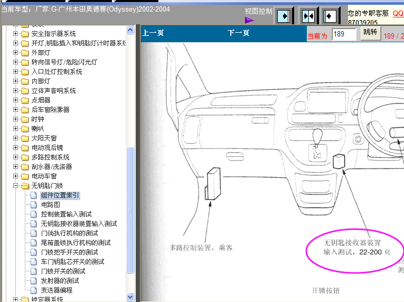Image resolution: width=404 pixels, height=302 pixels.
Task: Open 门锁开关的测试 page
Action: pos(63,271)
